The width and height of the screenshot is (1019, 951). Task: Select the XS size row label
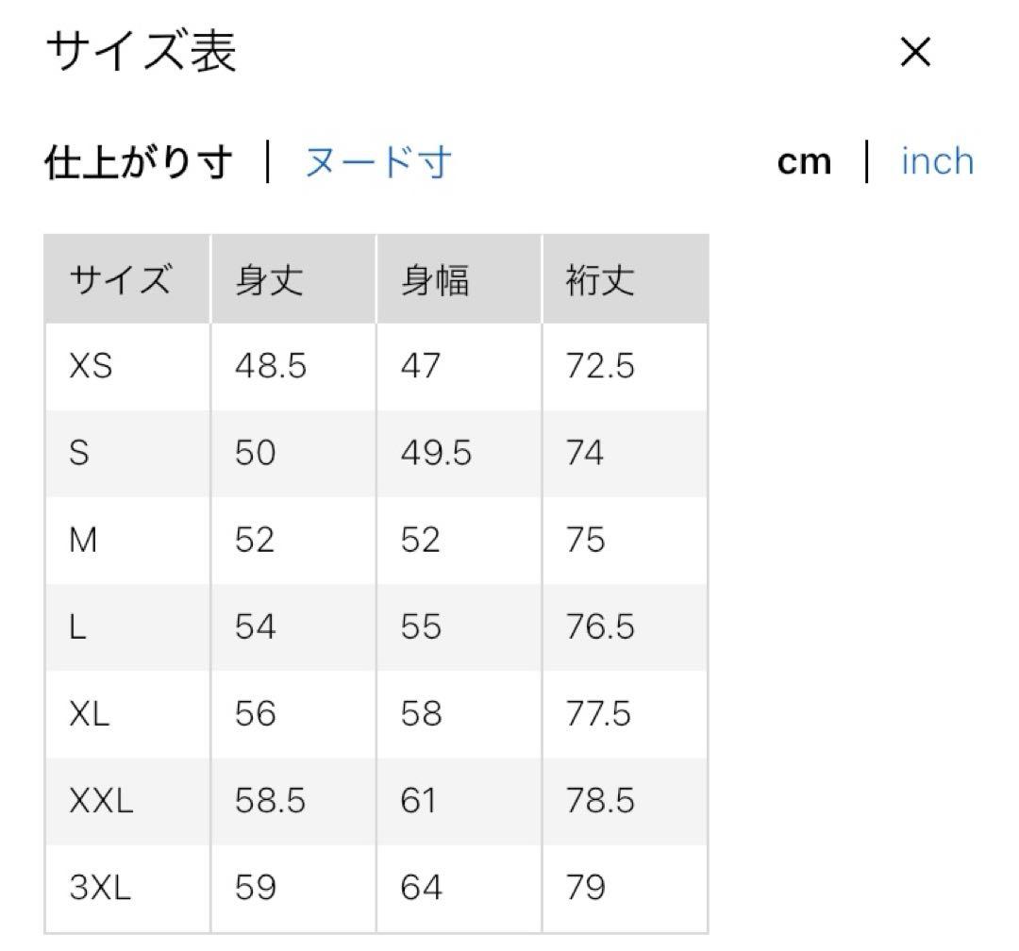(91, 366)
